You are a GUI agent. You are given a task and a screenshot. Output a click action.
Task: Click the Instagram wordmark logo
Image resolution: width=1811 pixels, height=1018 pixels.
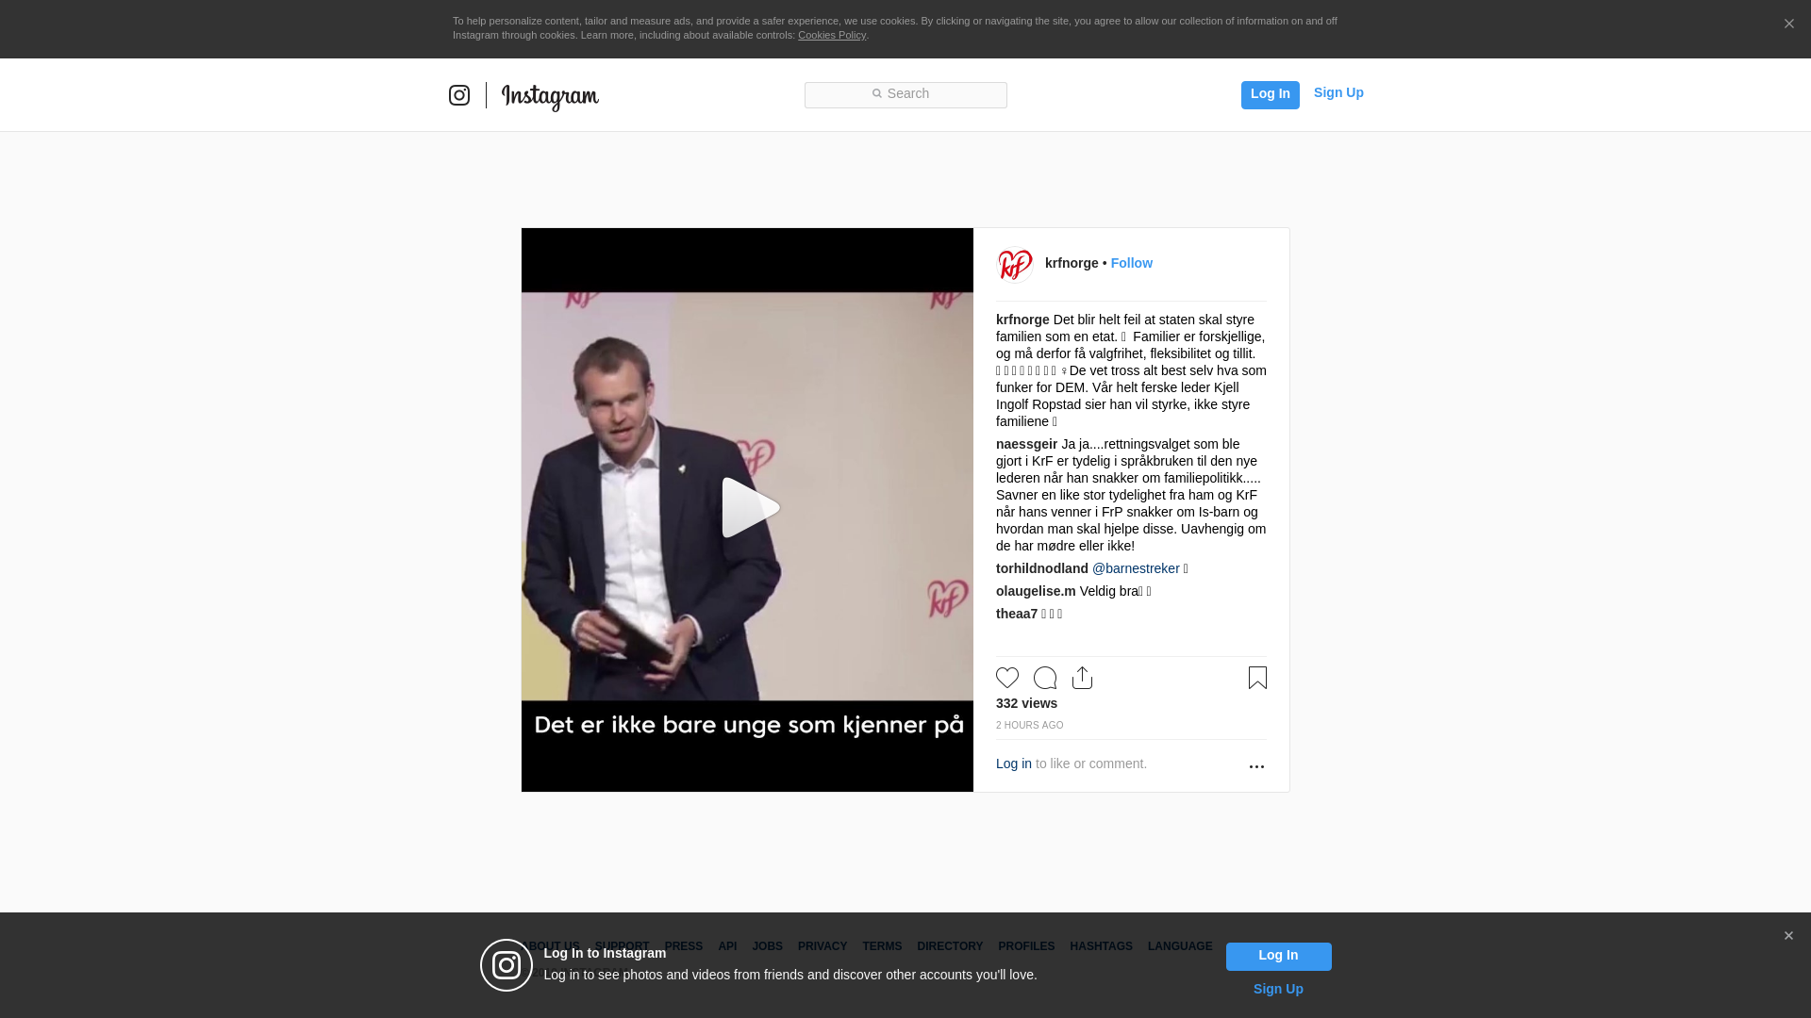point(550,97)
